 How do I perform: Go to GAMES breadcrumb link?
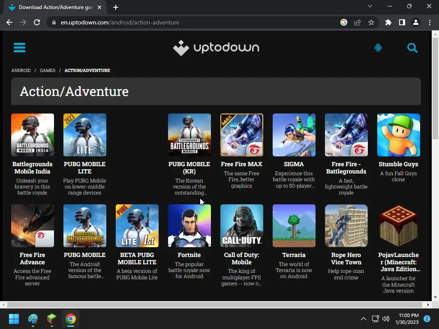[x=48, y=71]
